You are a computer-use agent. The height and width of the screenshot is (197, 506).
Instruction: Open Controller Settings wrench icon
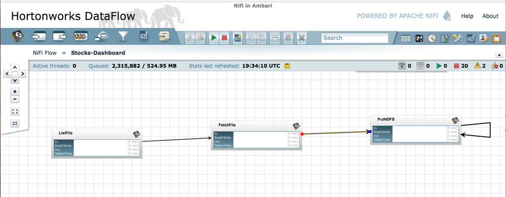point(457,38)
